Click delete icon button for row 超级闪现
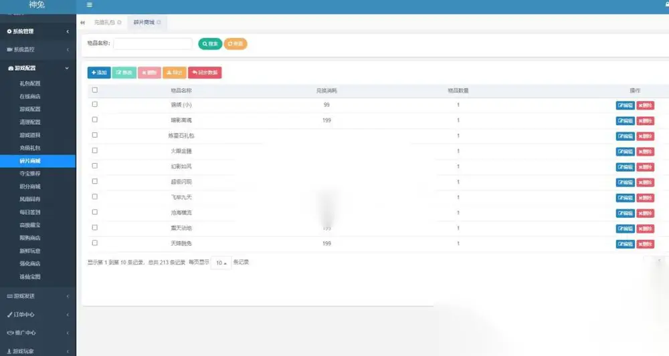 (x=645, y=182)
